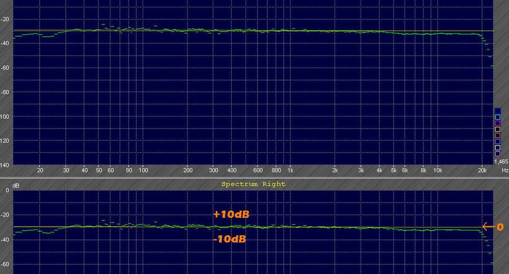The width and height of the screenshot is (509, 274).
Task: Select the white trace color box
Action: click(x=497, y=148)
